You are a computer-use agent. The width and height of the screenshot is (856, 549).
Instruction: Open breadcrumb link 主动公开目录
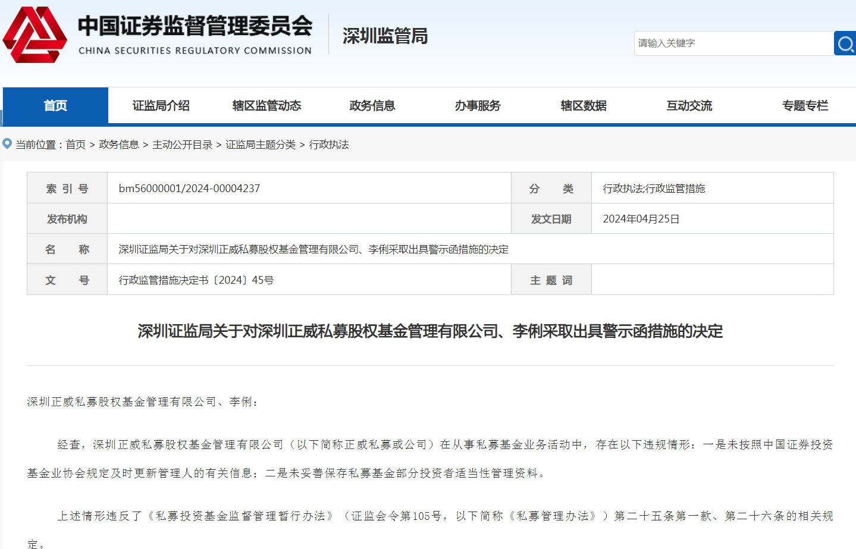tap(182, 145)
